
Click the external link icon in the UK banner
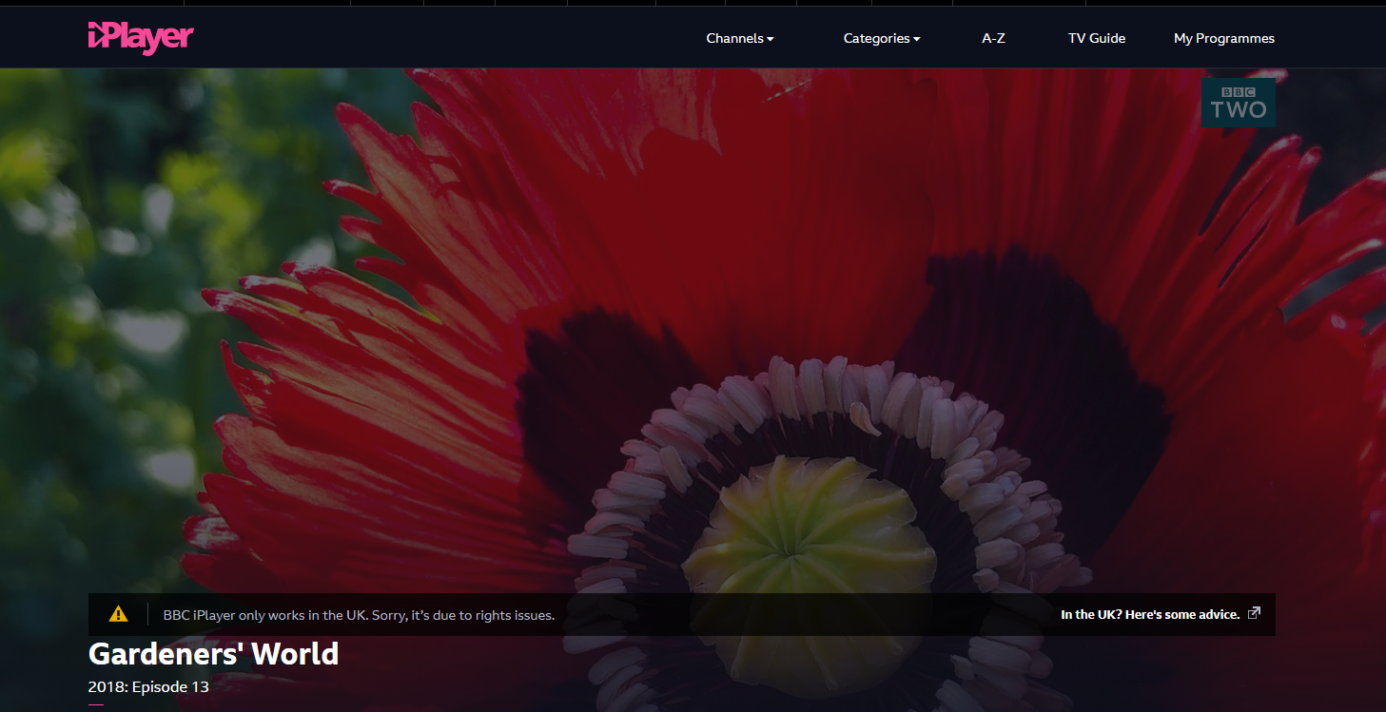click(x=1254, y=613)
